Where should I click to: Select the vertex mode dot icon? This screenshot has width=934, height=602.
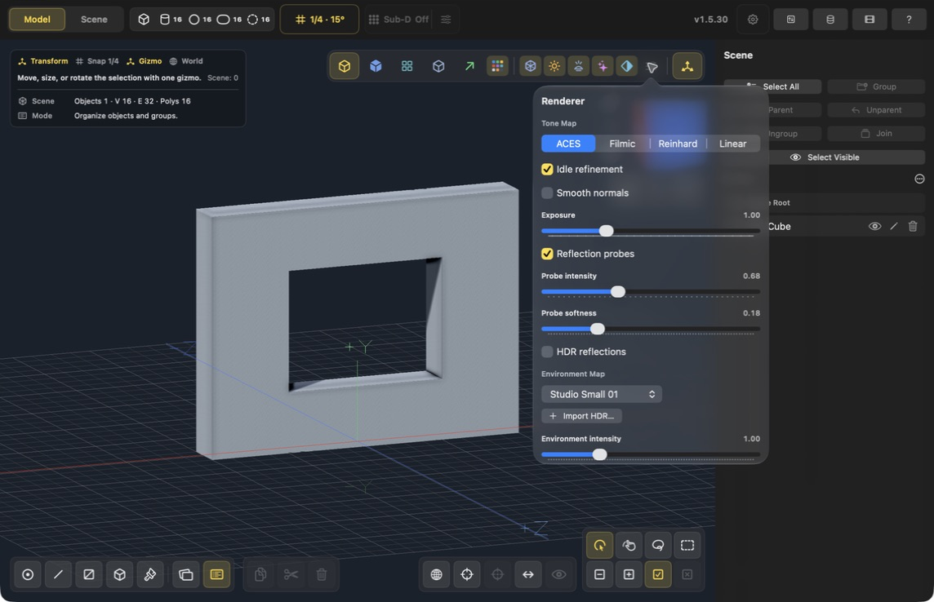28,574
